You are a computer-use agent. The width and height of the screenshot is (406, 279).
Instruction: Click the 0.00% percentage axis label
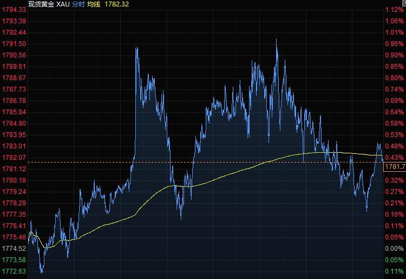point(394,249)
